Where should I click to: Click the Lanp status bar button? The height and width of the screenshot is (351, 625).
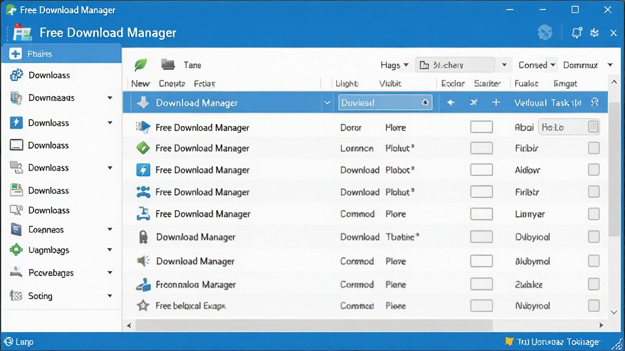click(19, 341)
